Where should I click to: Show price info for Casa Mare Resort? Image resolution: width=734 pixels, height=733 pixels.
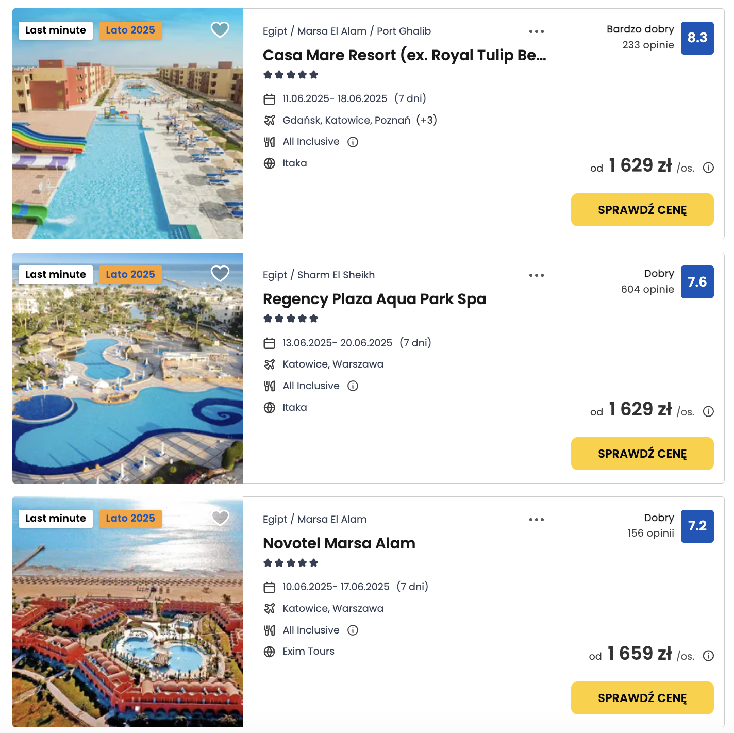point(708,168)
